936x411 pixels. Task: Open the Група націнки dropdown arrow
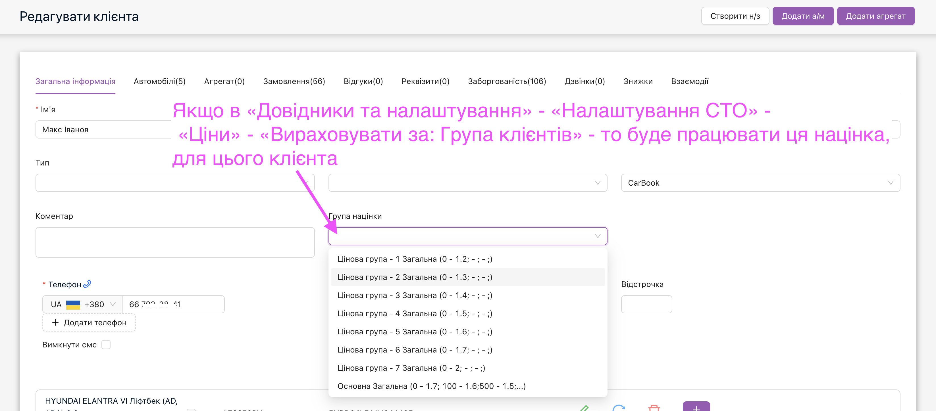[597, 236]
